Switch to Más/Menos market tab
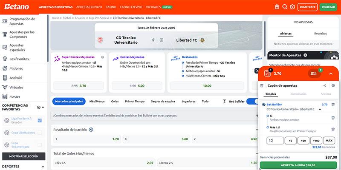The width and height of the screenshot is (341, 170). (97, 101)
